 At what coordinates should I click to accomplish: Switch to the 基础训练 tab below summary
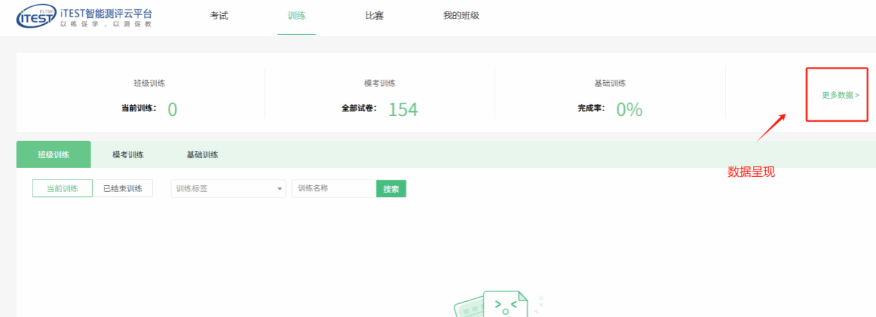click(x=202, y=155)
